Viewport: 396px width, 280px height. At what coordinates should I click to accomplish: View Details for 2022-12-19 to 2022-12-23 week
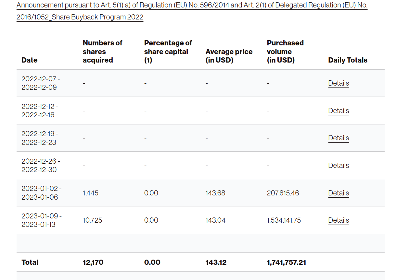point(339,138)
